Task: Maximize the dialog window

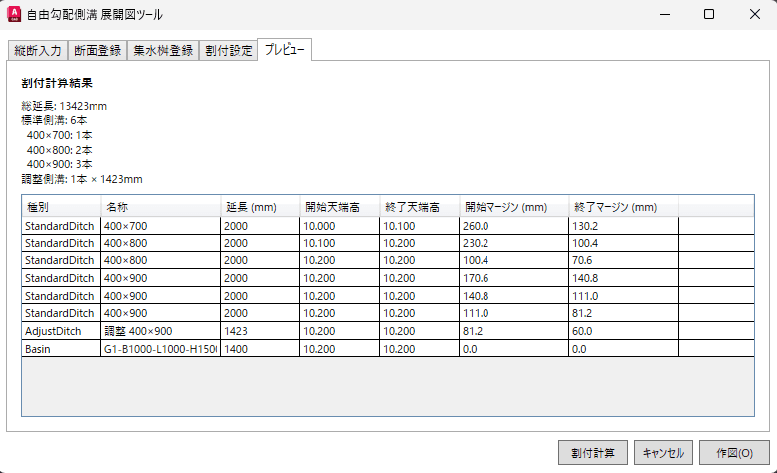Action: (709, 15)
